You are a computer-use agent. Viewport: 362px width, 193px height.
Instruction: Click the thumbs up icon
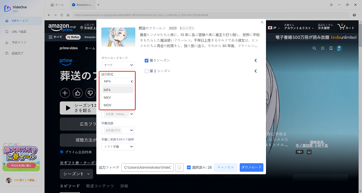tap(77, 93)
